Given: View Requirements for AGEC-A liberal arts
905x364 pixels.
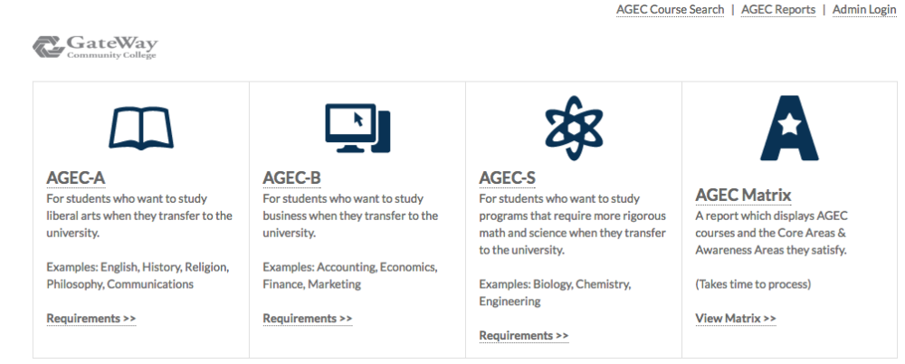Looking at the screenshot, I should [x=91, y=319].
